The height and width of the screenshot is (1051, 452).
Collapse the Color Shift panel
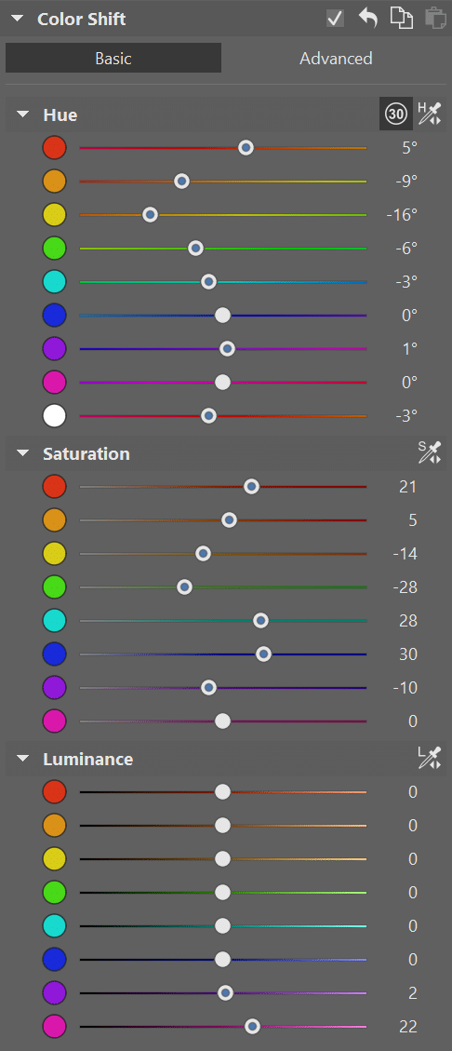pos(17,19)
